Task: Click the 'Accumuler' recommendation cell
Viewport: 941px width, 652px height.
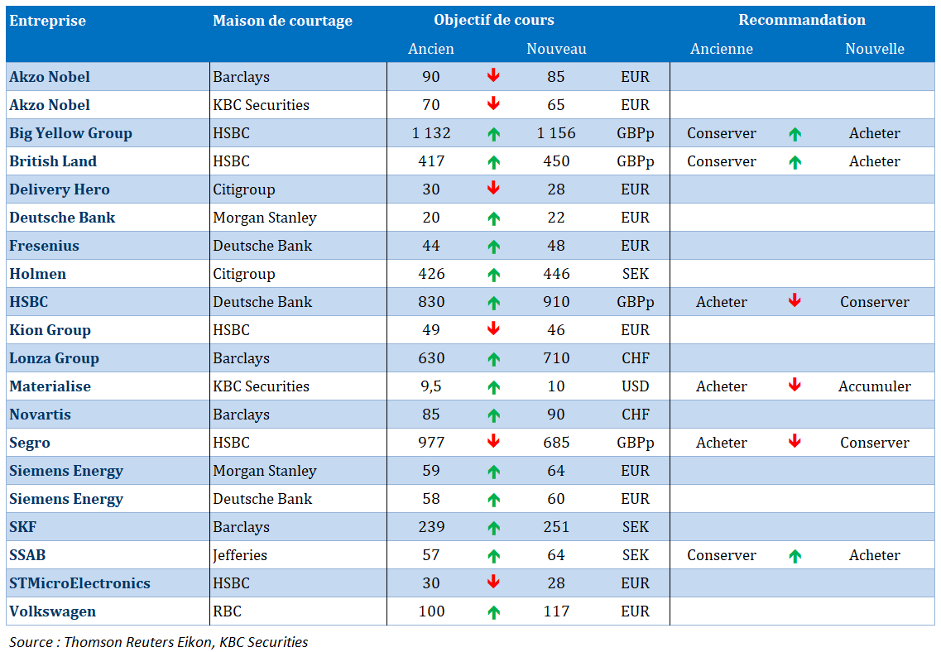Action: pyautogui.click(x=875, y=386)
